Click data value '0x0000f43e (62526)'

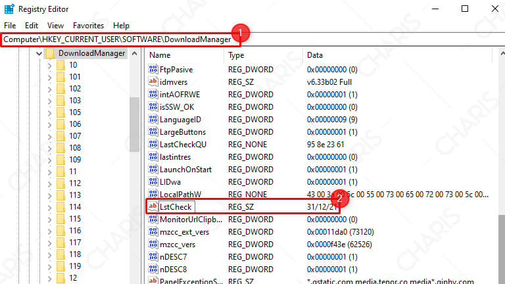click(339, 245)
